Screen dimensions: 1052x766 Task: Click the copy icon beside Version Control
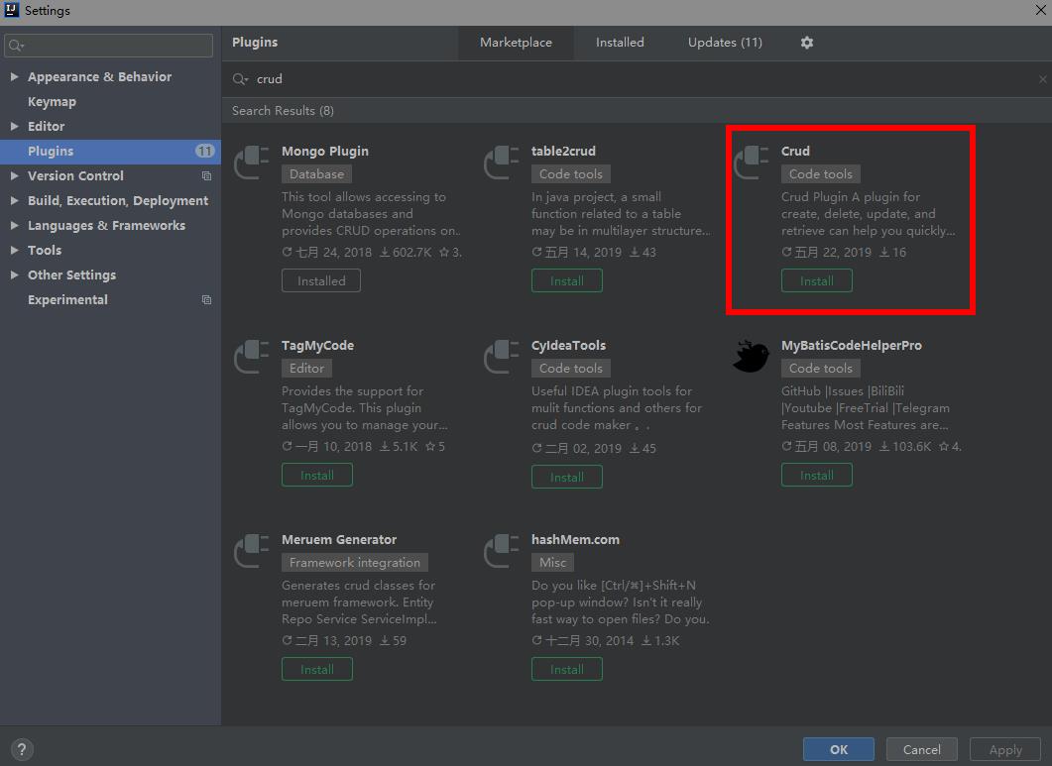[206, 175]
